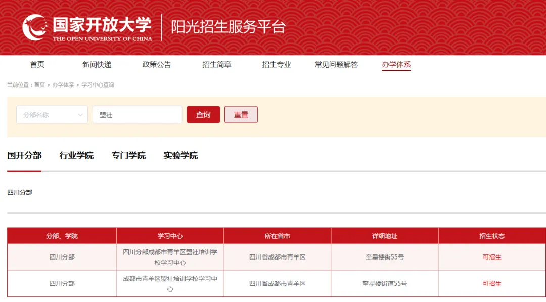Click 四川分部 cell in 奎星楼街道55号 row

click(62, 284)
